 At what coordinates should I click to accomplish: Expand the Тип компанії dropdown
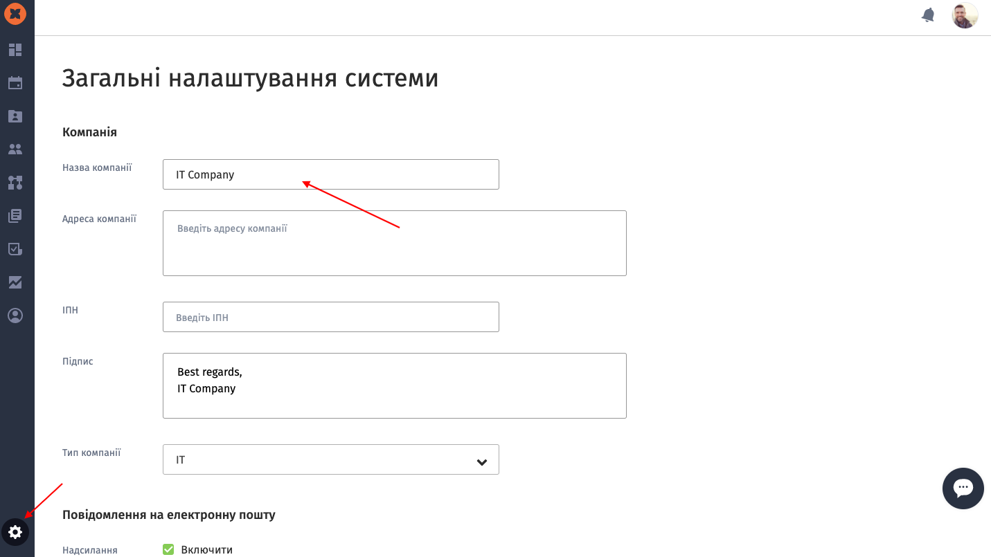(330, 459)
